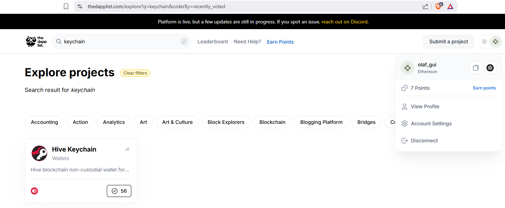
Task: Click the dapp list owl logo
Action: click(36, 42)
